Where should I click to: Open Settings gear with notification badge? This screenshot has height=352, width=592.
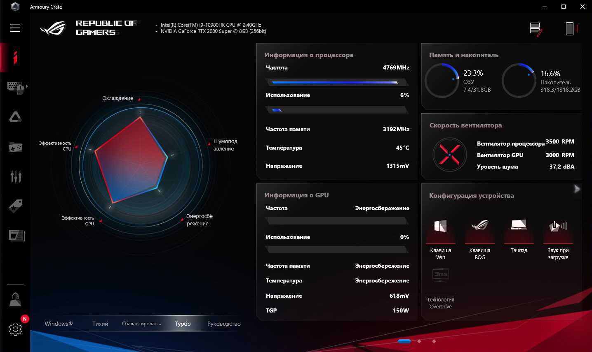click(x=15, y=329)
